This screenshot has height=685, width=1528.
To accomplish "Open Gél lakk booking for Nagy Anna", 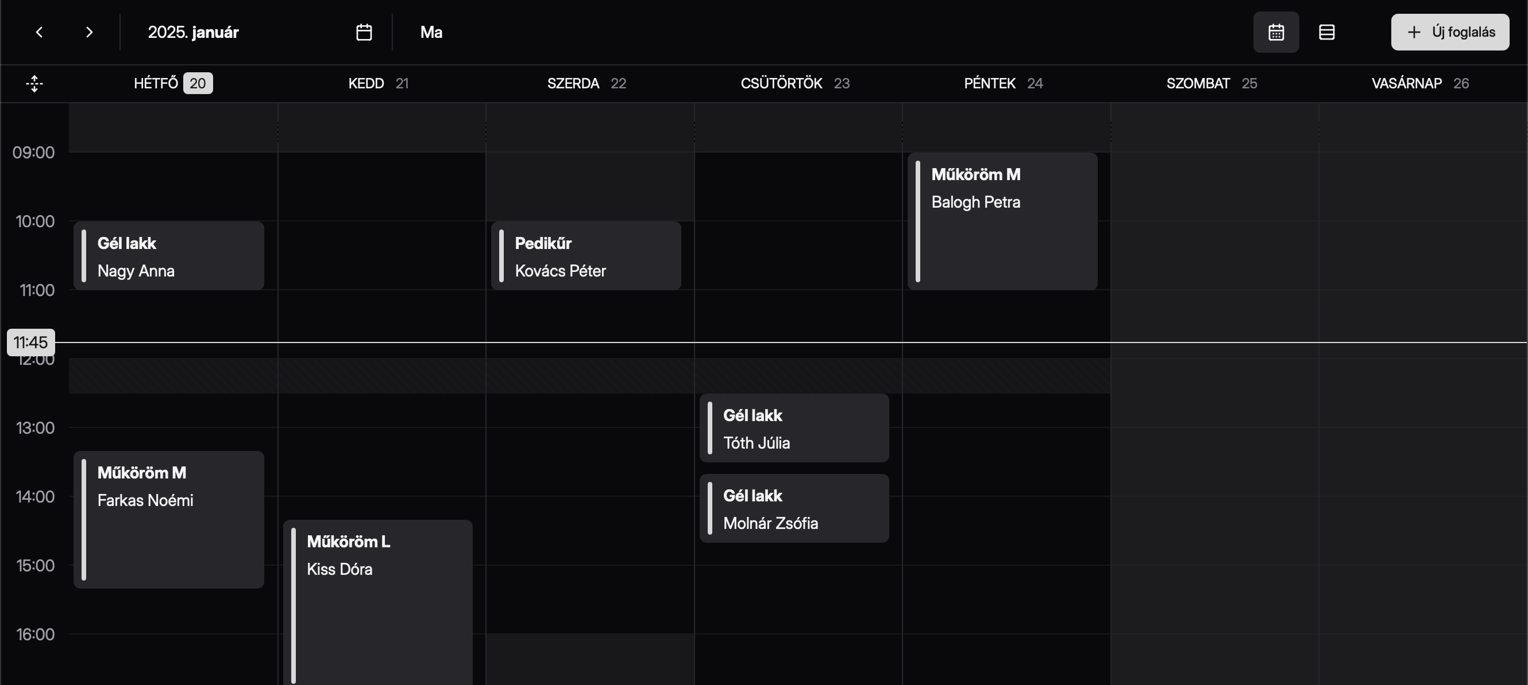I will [x=169, y=256].
